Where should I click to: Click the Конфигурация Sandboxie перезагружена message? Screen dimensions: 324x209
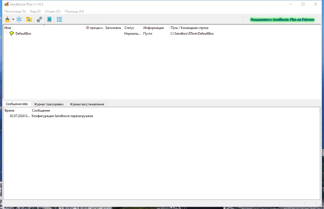[62, 116]
